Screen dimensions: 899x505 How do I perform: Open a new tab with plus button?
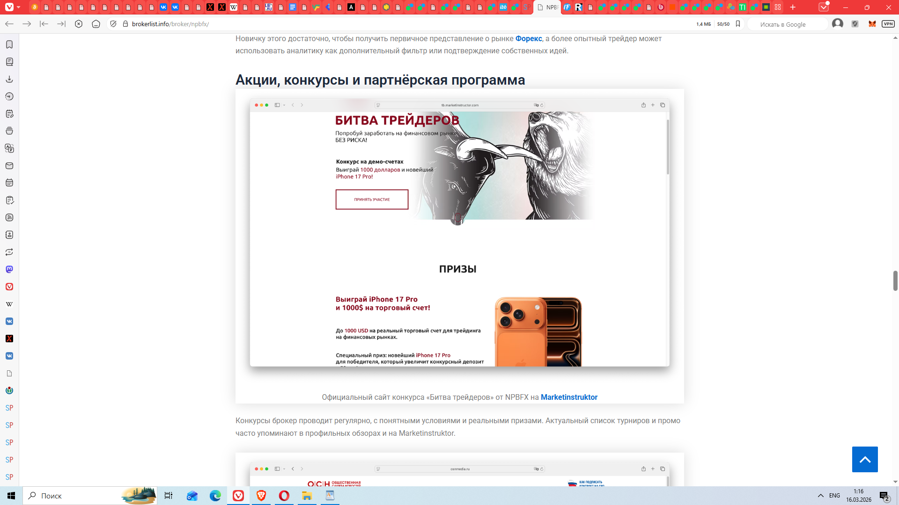point(793,7)
